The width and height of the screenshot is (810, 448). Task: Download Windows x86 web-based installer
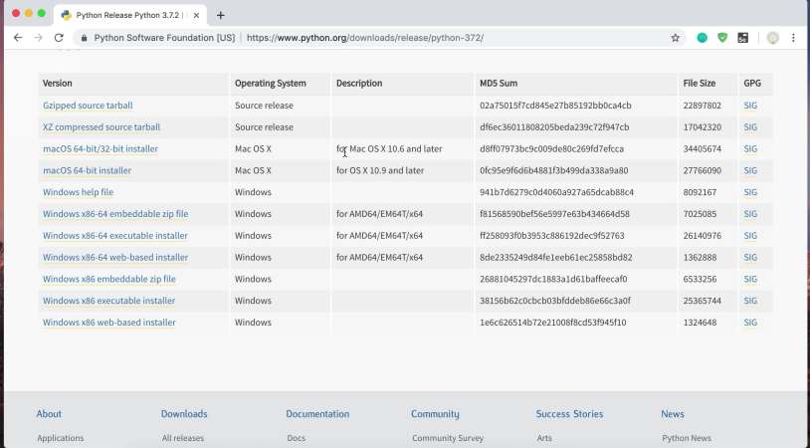109,323
